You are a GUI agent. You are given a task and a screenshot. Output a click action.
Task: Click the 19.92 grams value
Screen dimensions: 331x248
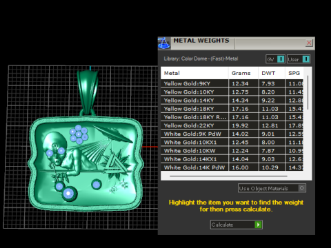(240, 125)
